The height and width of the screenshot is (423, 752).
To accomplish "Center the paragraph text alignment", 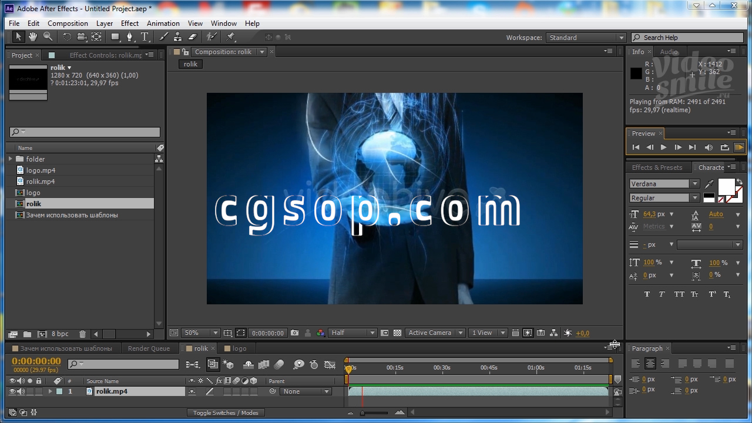I will click(x=650, y=364).
